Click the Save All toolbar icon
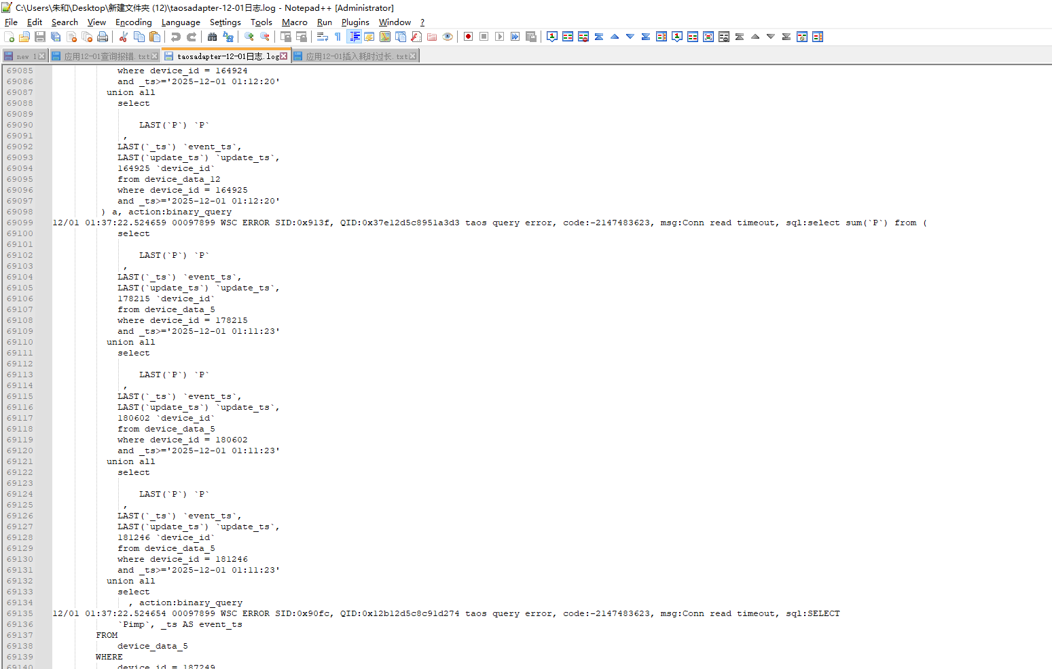This screenshot has height=669, width=1052. (56, 37)
